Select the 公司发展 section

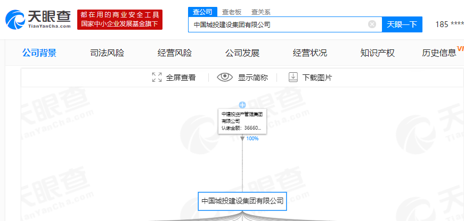click(x=242, y=53)
